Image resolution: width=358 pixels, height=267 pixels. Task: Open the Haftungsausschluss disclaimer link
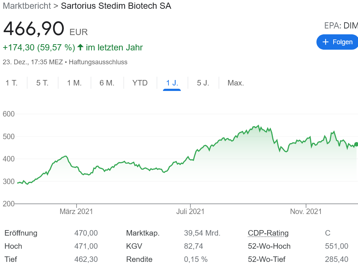pyautogui.click(x=98, y=62)
